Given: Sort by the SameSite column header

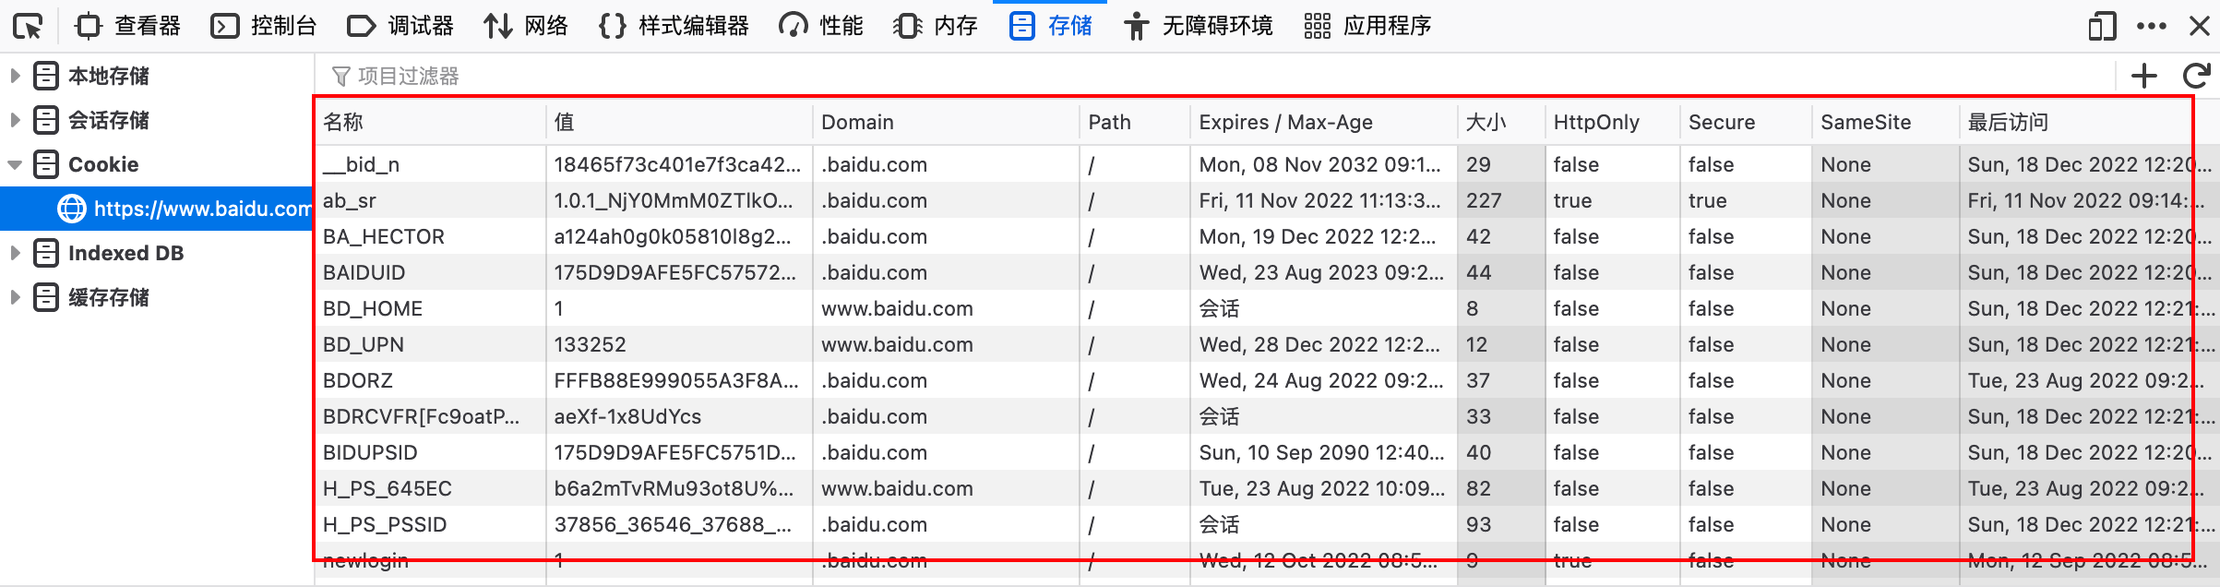Looking at the screenshot, I should click(x=1886, y=122).
